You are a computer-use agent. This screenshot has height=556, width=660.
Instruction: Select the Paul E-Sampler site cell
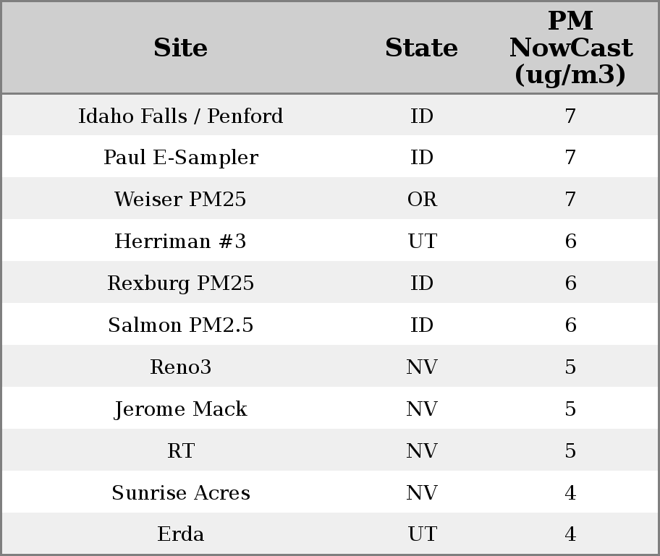(180, 158)
